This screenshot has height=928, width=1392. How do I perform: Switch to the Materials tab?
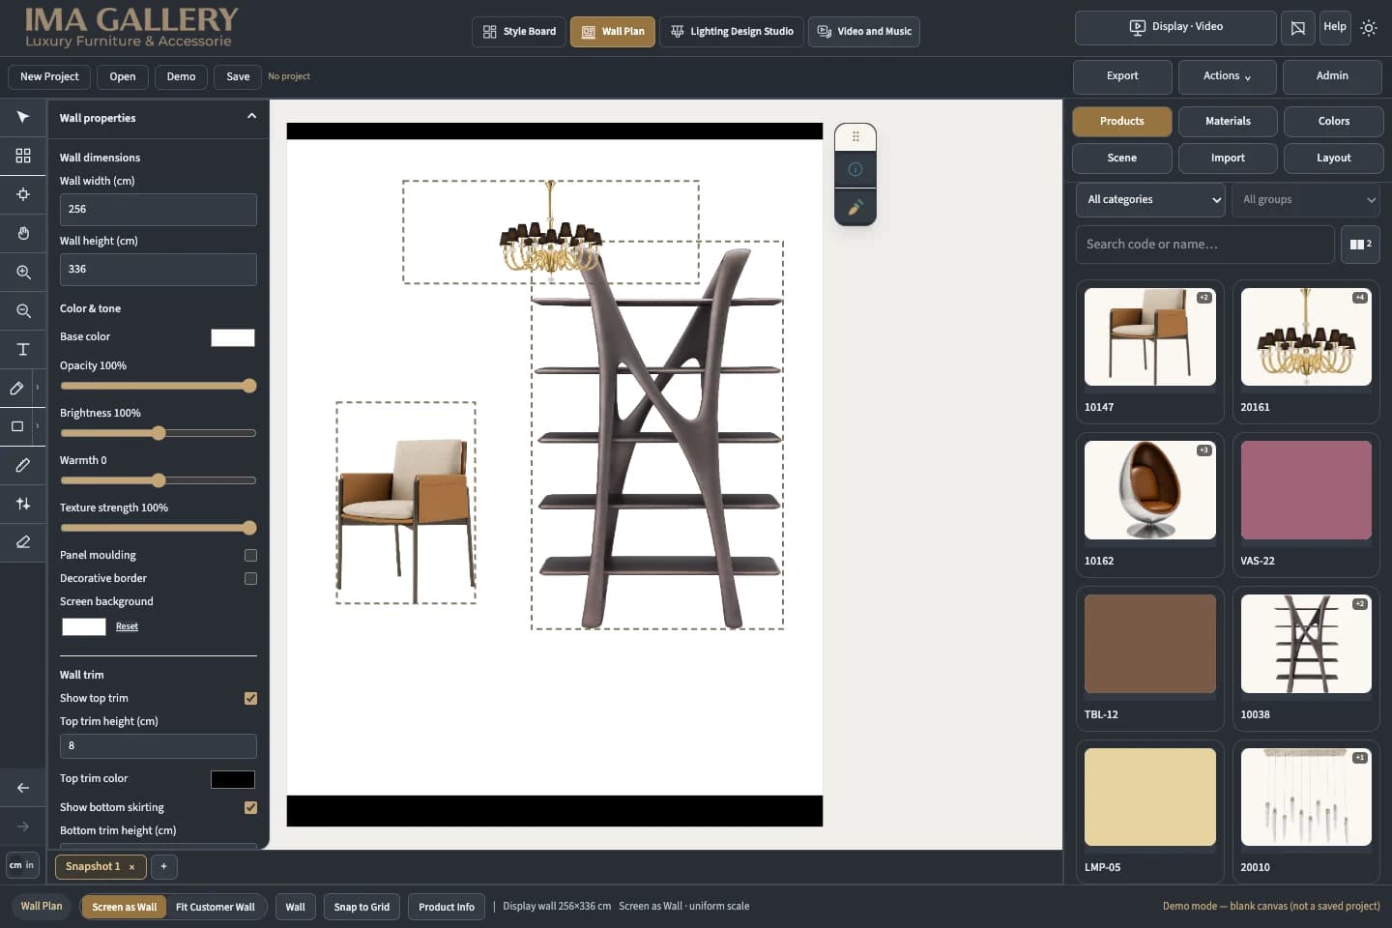[1228, 122]
